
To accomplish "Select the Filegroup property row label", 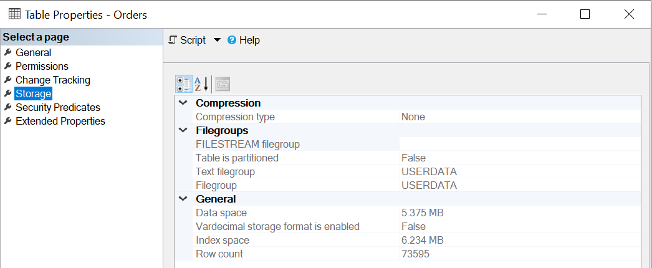I will pyautogui.click(x=216, y=185).
